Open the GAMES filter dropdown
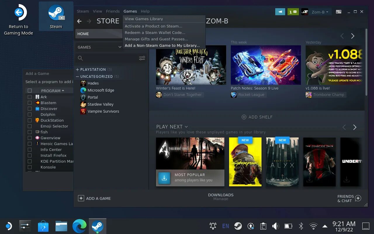Viewport: 374px width, 234px height. [99, 47]
